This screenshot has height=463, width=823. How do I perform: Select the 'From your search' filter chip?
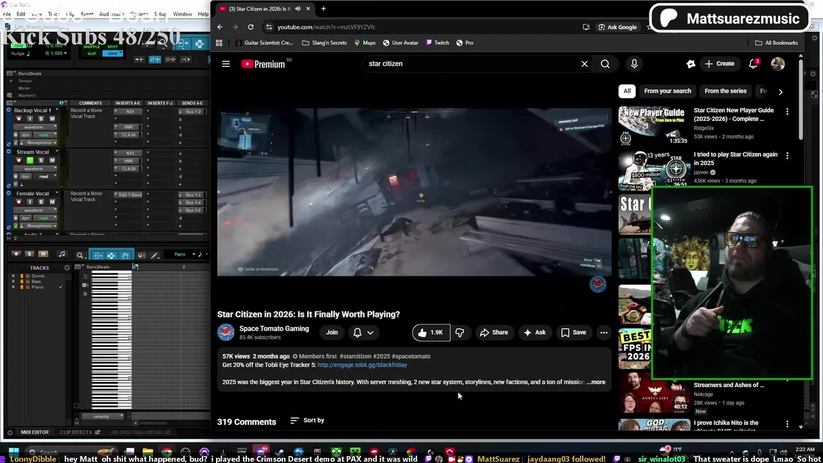pyautogui.click(x=667, y=91)
